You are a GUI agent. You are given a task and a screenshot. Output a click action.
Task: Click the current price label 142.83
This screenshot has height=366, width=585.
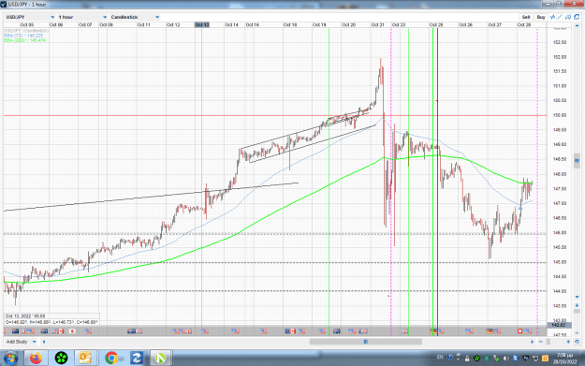tap(558, 325)
